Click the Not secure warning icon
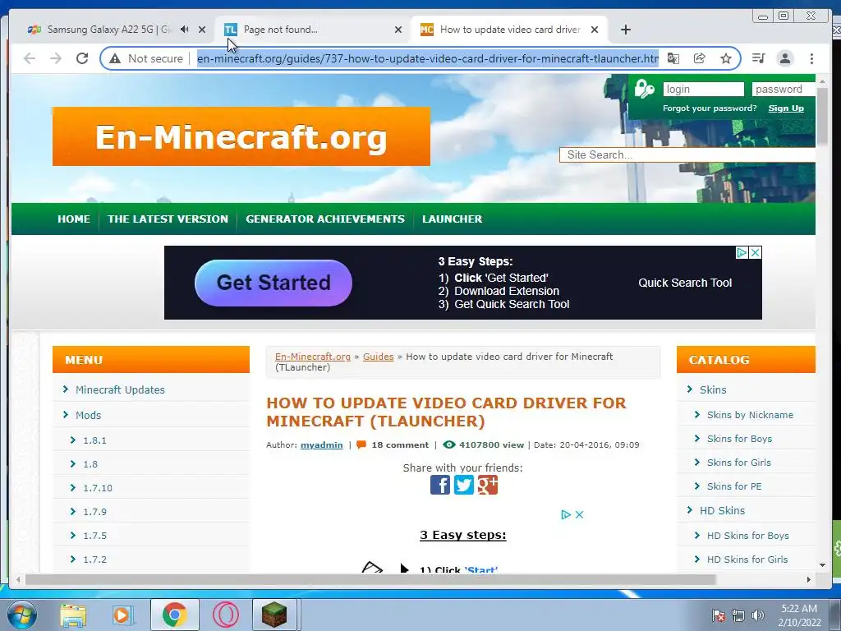Image resolution: width=841 pixels, height=631 pixels. (x=115, y=58)
